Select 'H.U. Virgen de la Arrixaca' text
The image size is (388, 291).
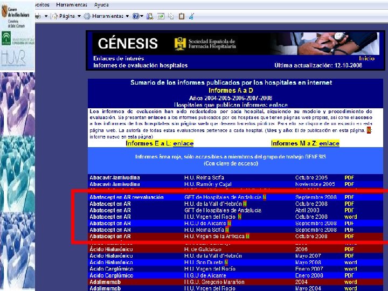pos(214,237)
